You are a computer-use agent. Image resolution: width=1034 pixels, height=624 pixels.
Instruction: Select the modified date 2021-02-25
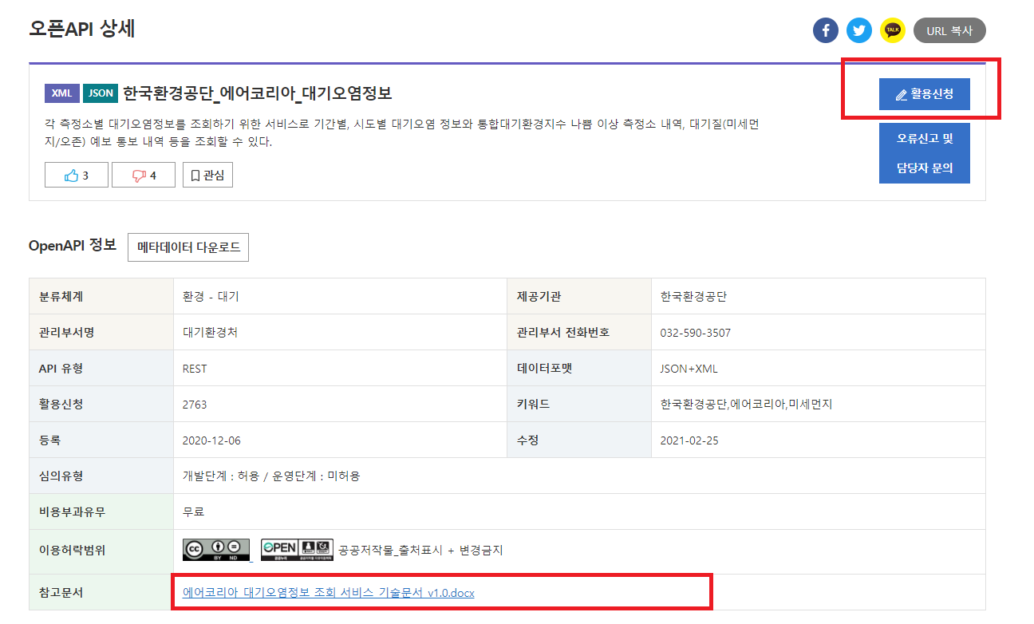click(689, 440)
